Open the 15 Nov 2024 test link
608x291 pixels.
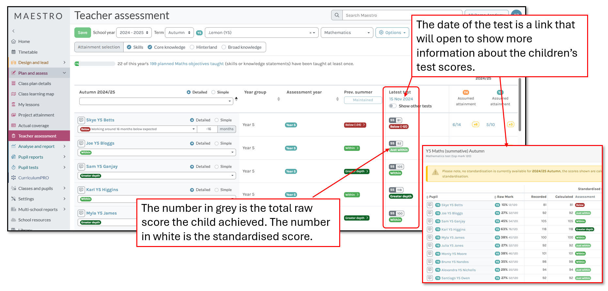tap(401, 99)
